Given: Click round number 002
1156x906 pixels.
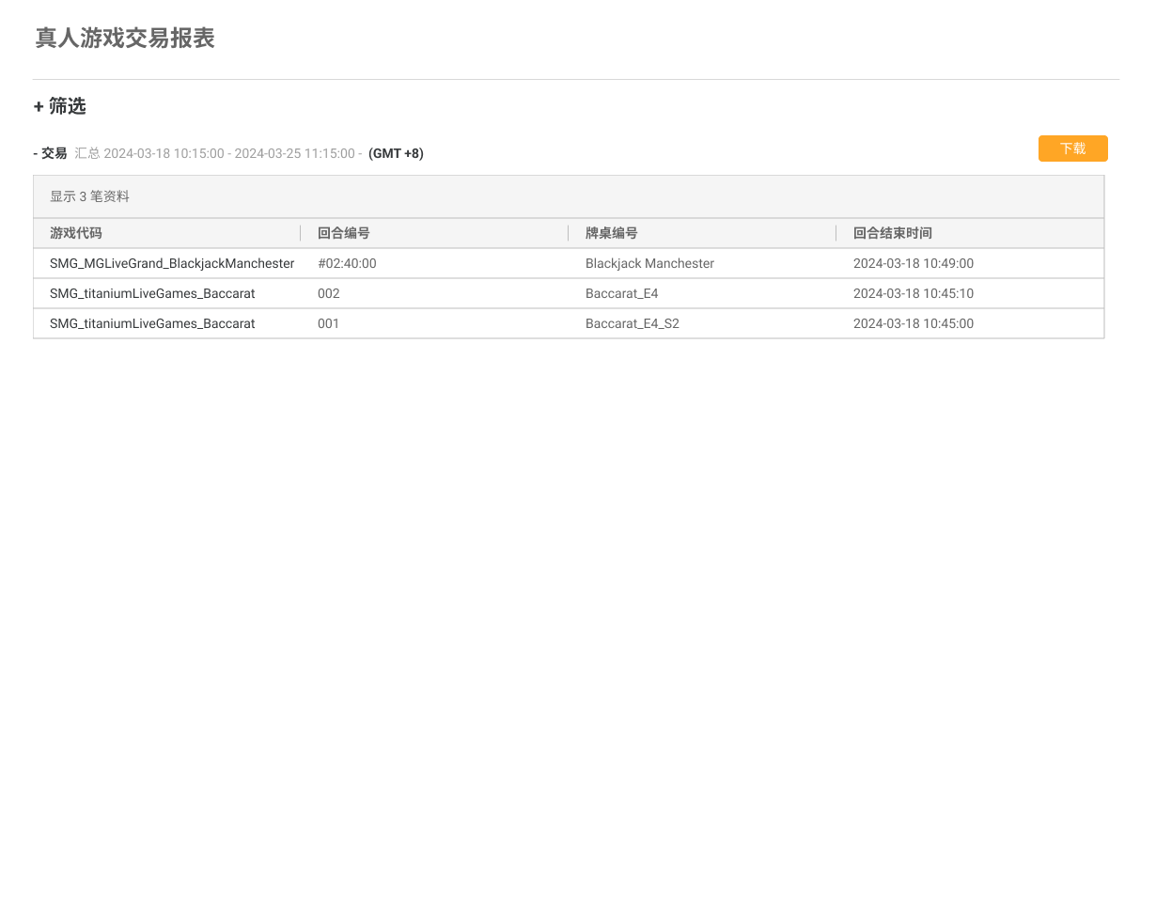Looking at the screenshot, I should point(329,293).
